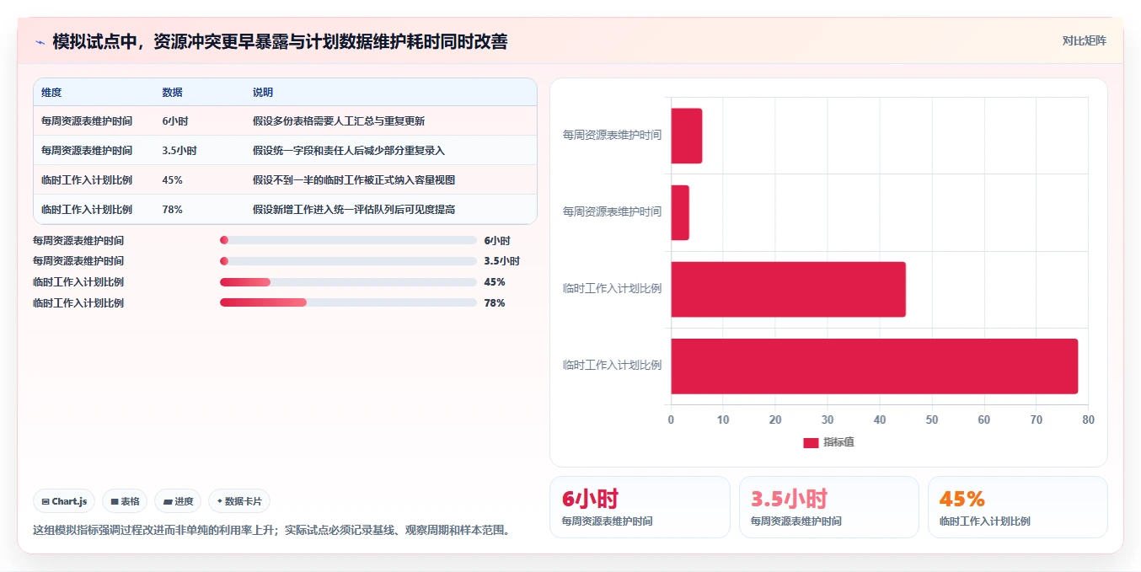Click the 40 tick on the chart axis
The height and width of the screenshot is (572, 1141).
pyautogui.click(x=880, y=420)
